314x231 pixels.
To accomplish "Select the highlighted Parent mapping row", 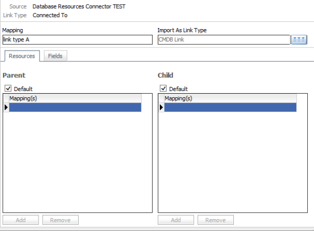I will [75, 107].
